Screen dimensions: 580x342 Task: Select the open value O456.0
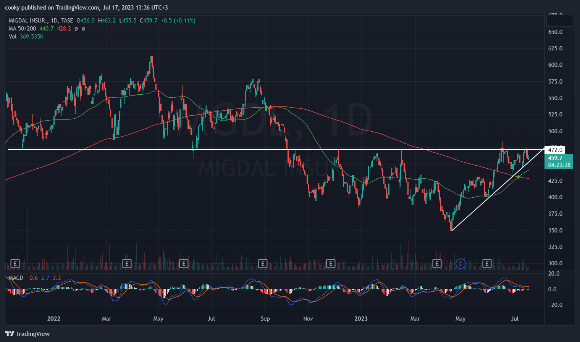click(x=86, y=21)
